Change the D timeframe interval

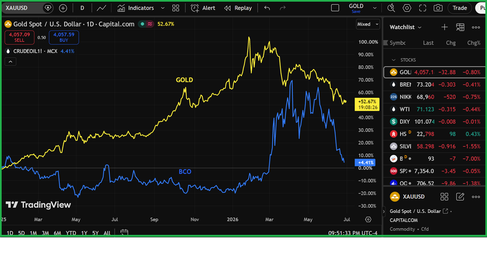tap(82, 8)
